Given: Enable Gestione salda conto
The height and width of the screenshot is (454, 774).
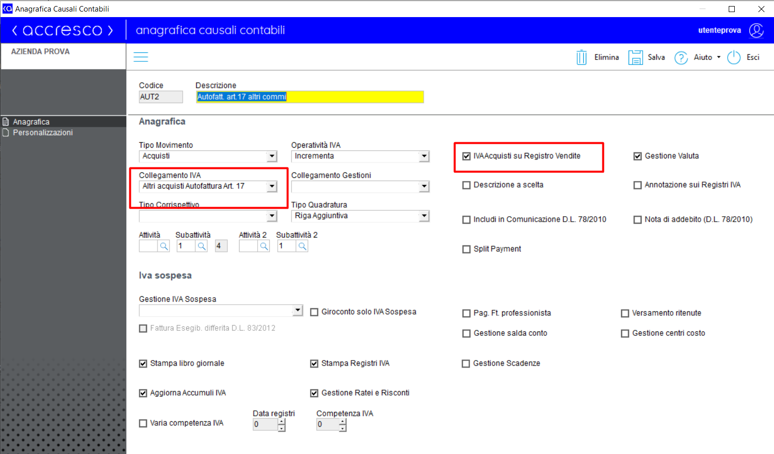Looking at the screenshot, I should [467, 333].
